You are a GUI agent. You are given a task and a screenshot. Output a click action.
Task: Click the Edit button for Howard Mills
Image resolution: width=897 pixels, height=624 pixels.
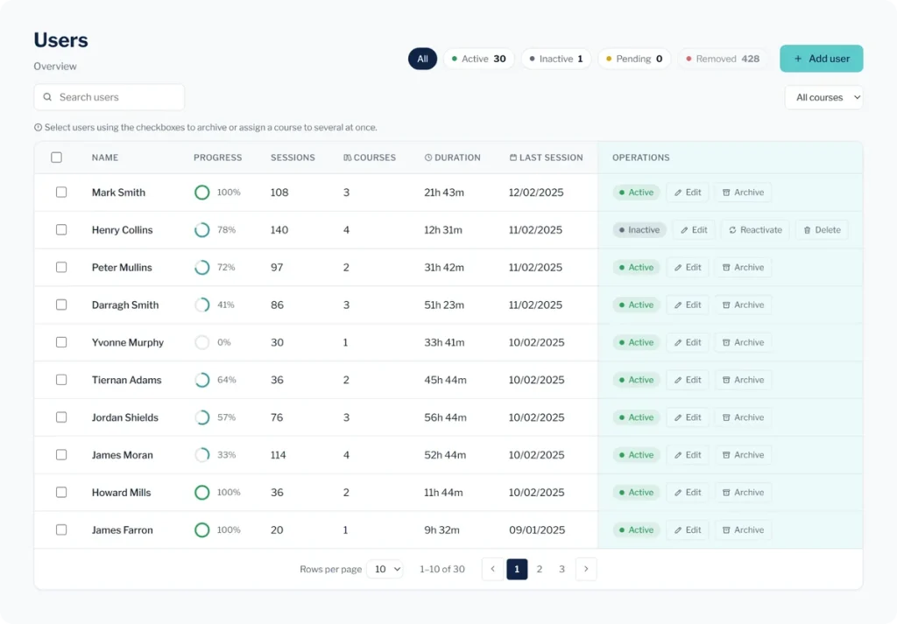point(688,493)
